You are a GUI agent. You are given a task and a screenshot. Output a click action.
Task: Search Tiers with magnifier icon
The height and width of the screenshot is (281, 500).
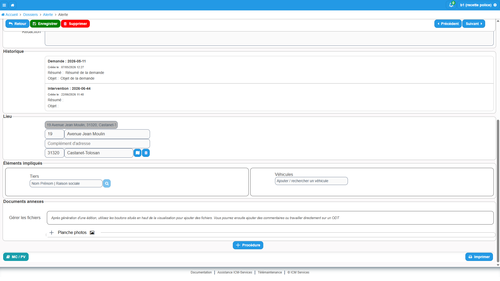(107, 184)
